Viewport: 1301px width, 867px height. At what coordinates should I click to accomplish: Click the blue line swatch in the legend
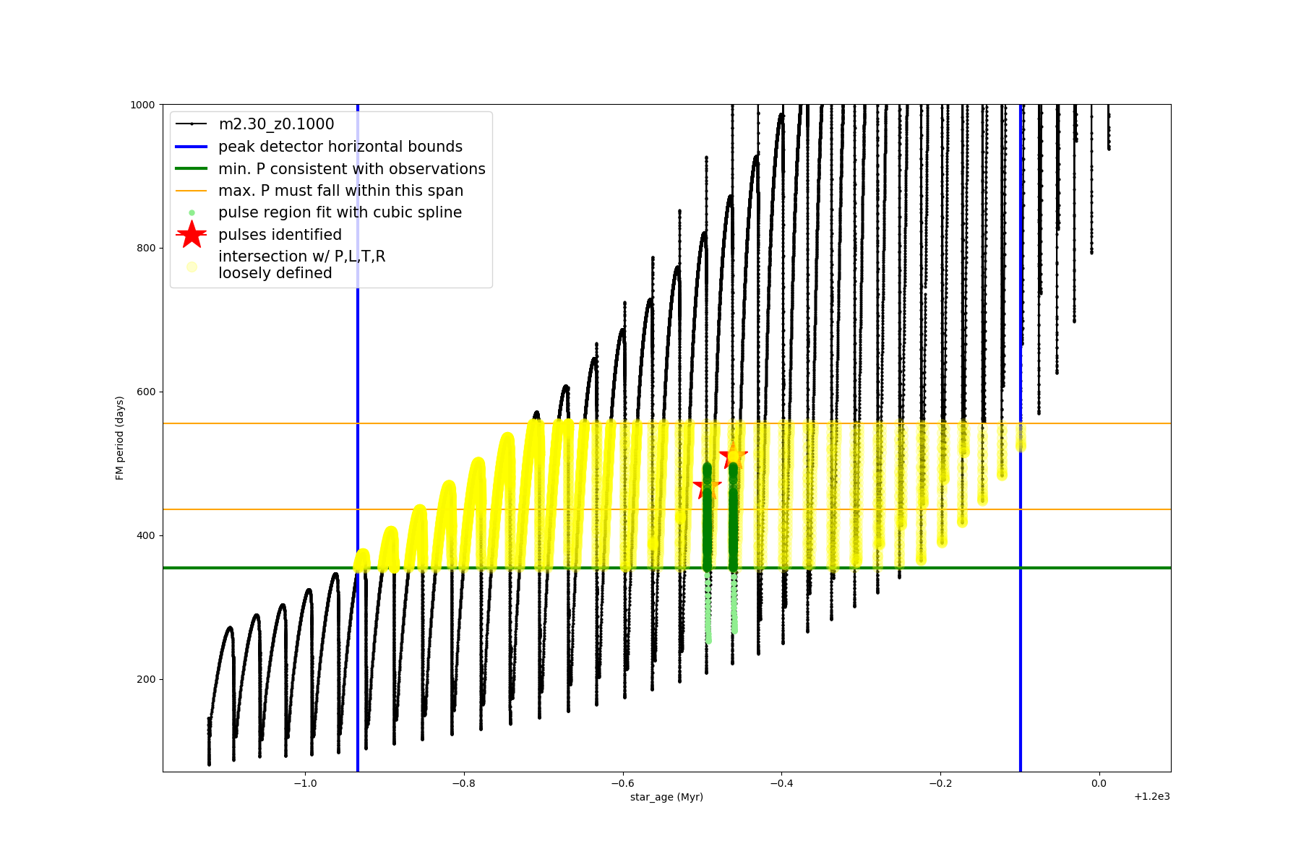coord(192,147)
